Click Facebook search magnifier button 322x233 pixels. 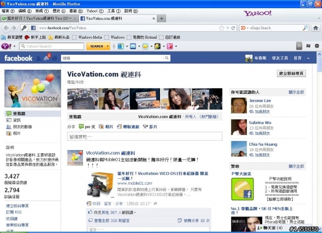click(x=167, y=58)
